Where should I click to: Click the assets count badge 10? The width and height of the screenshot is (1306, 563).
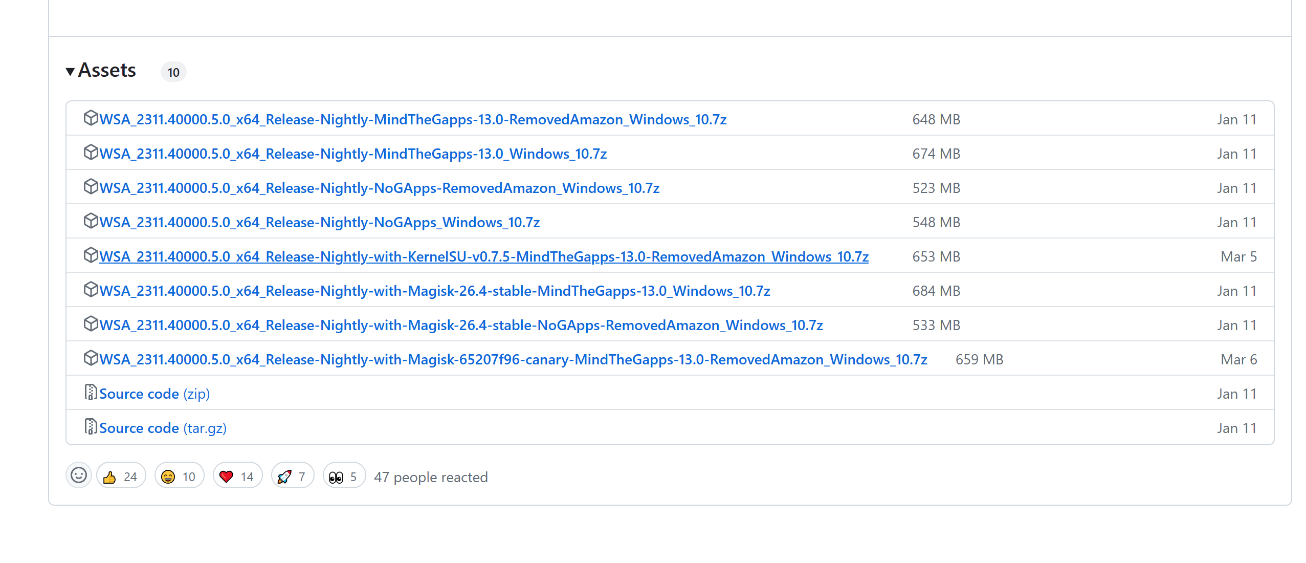173,72
